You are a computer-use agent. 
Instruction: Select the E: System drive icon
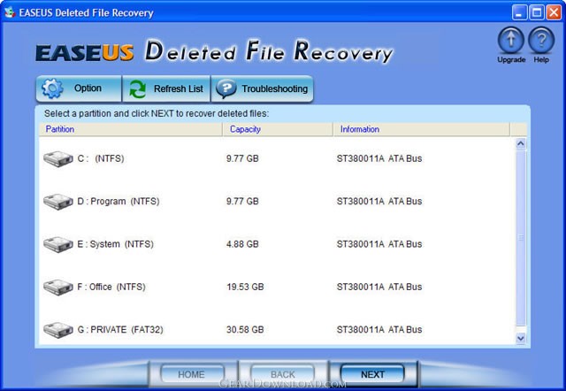(x=58, y=244)
